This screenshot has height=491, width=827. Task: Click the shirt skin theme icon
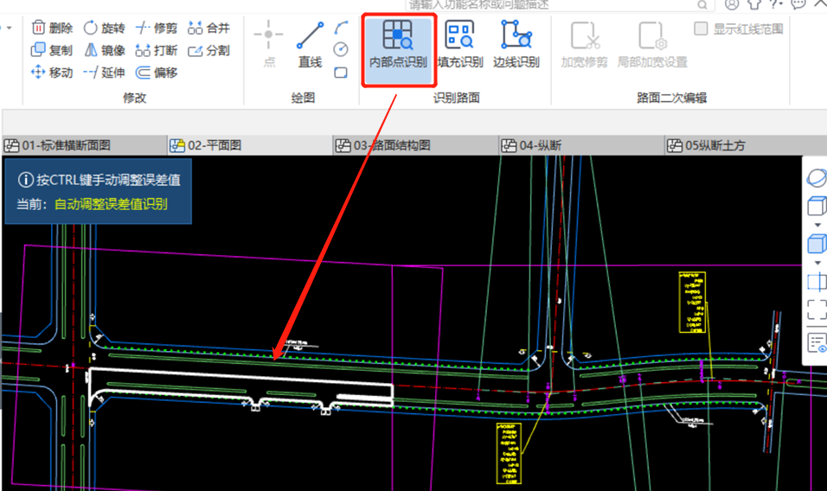pyautogui.click(x=754, y=4)
